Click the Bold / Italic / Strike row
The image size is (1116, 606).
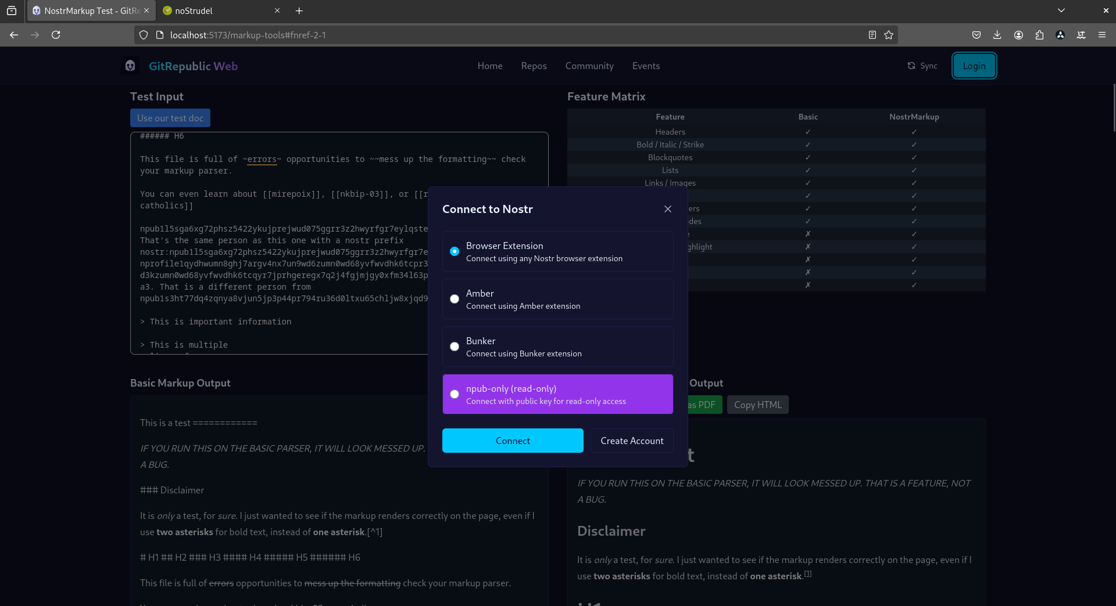click(x=776, y=145)
